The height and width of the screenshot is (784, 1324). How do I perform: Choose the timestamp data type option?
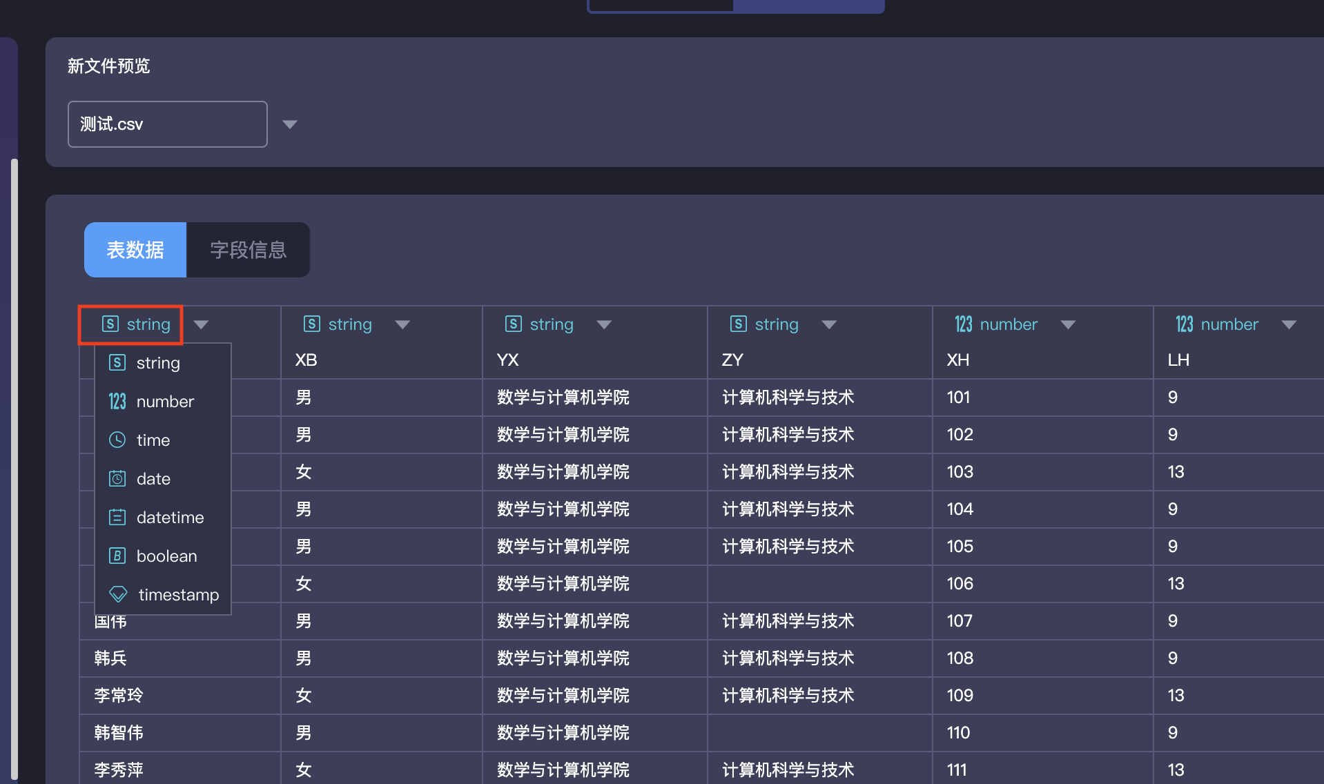coord(162,594)
